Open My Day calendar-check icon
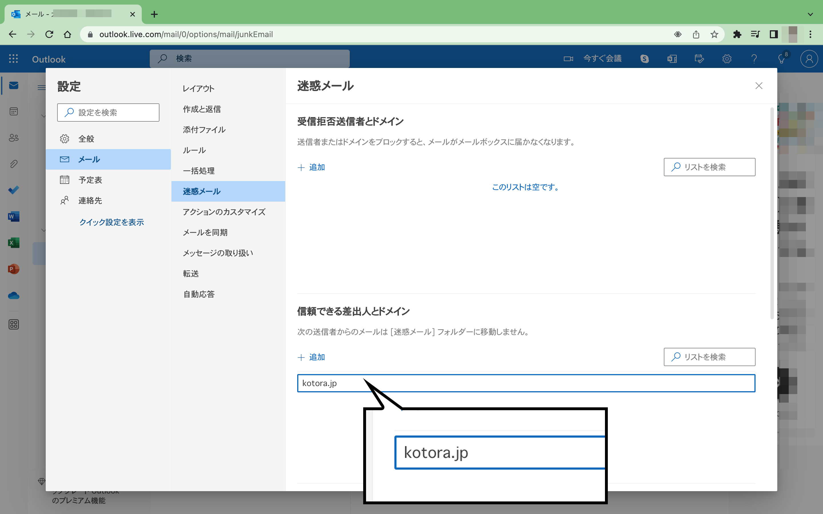This screenshot has height=514, width=823. click(x=699, y=59)
